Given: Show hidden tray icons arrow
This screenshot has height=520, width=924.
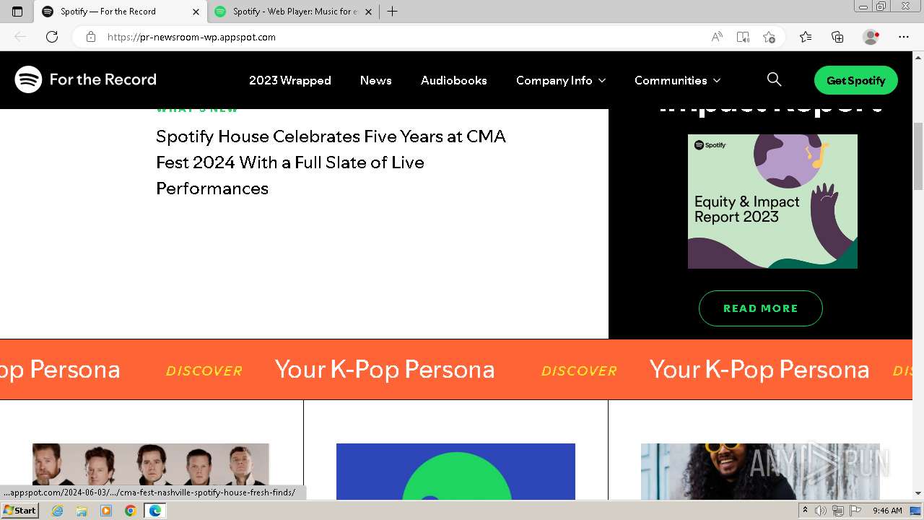Looking at the screenshot, I should (805, 511).
